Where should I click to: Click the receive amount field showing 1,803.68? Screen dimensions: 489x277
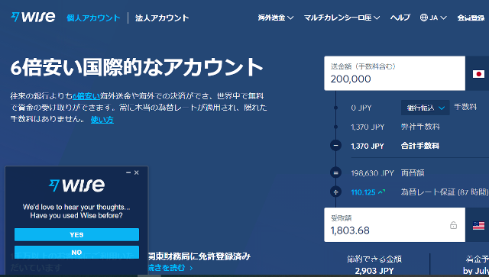394,224
